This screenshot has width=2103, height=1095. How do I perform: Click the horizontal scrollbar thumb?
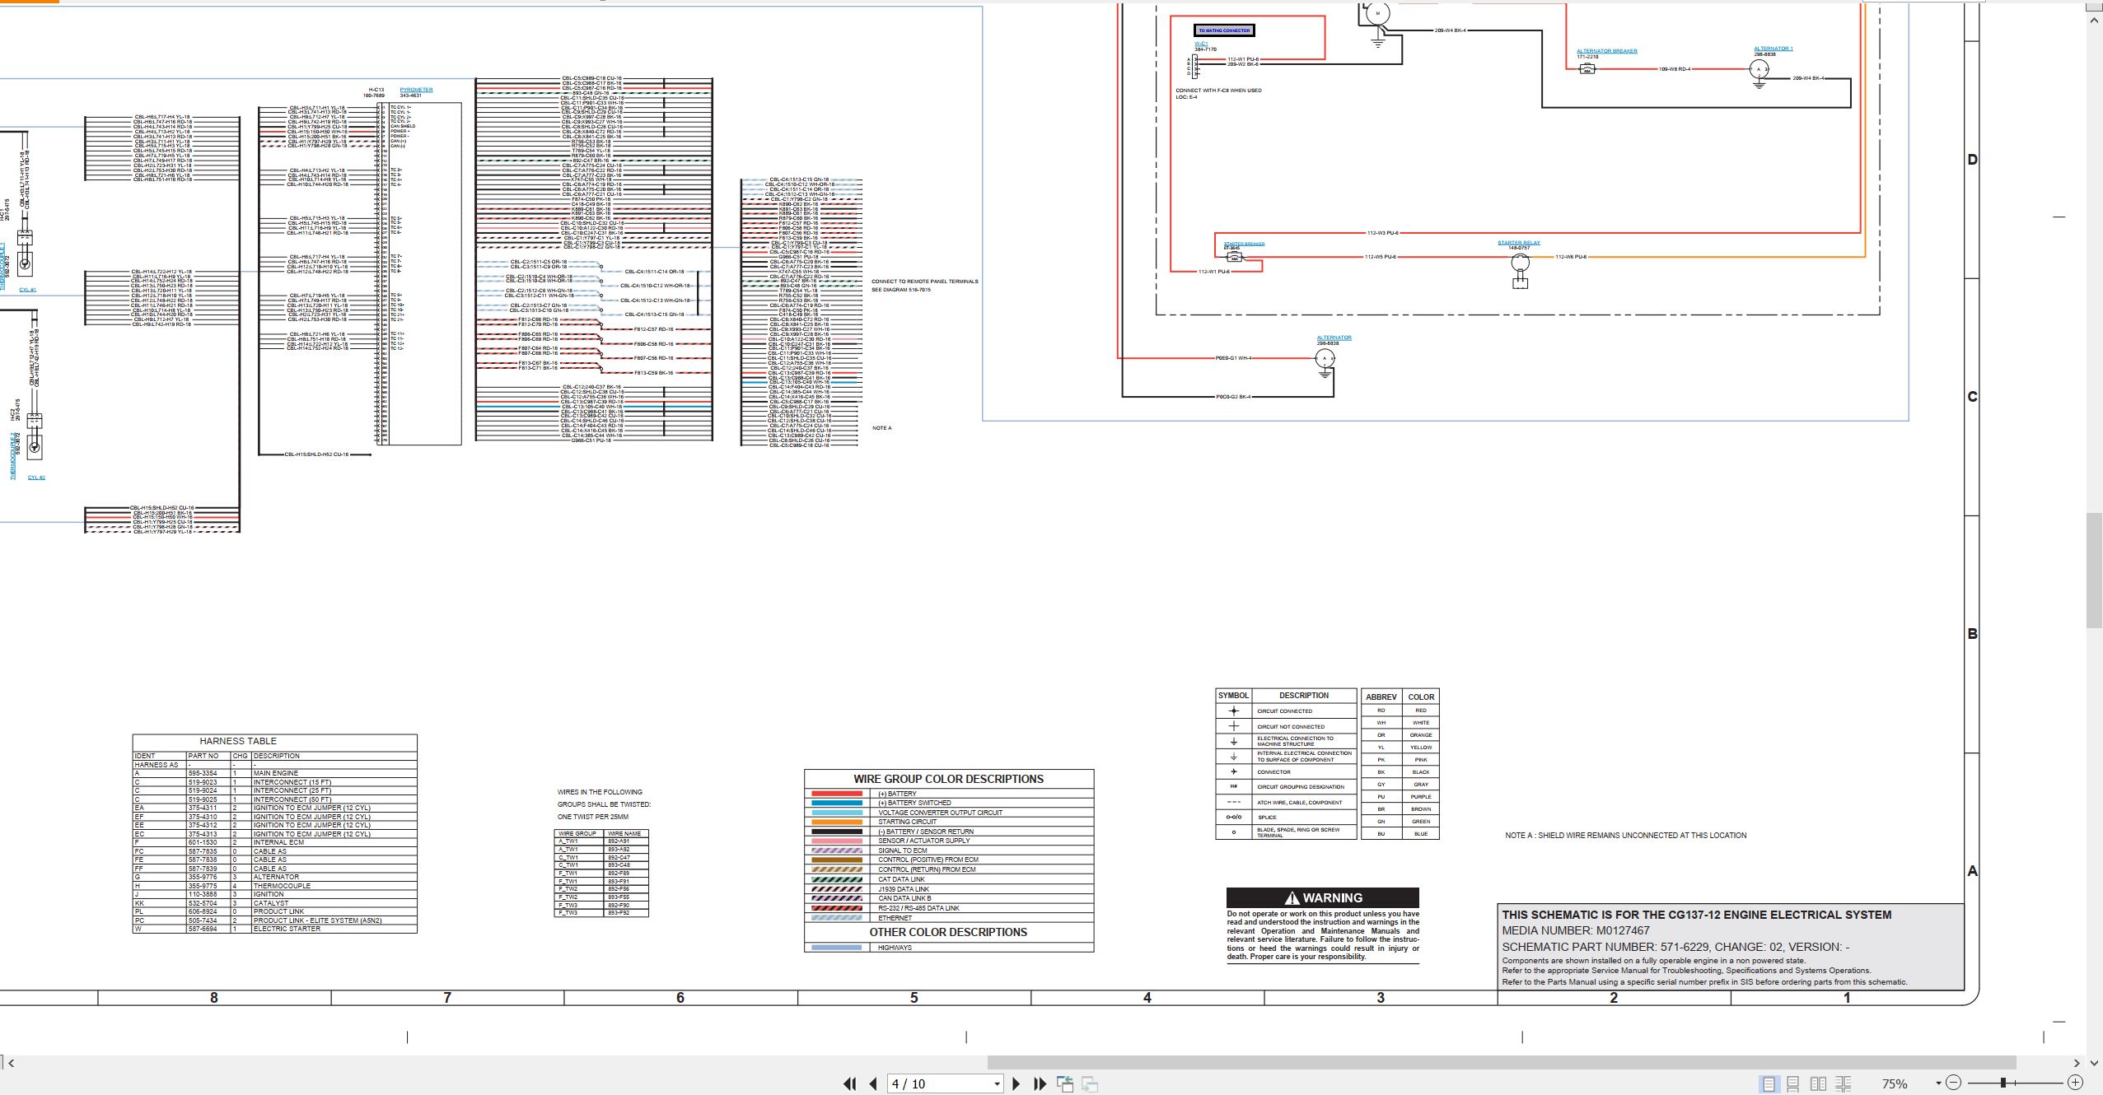pyautogui.click(x=1501, y=1063)
